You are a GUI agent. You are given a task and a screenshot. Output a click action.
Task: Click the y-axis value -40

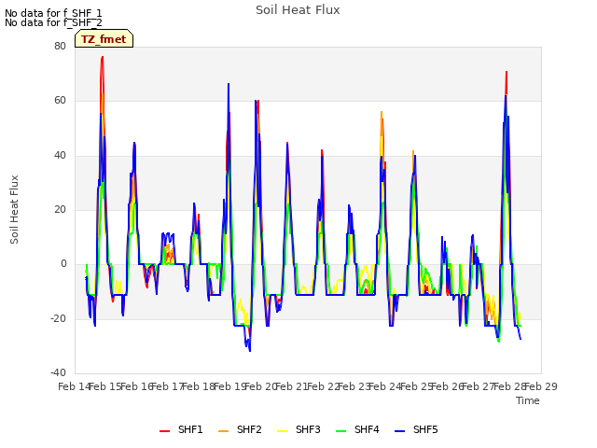(x=58, y=372)
